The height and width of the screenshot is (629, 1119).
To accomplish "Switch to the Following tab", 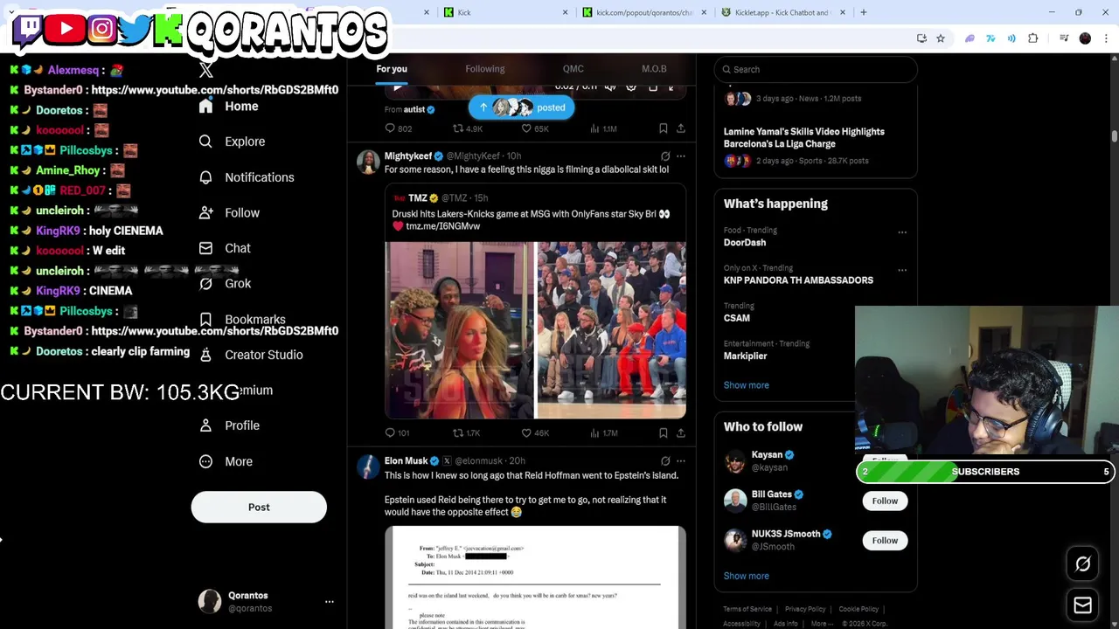I will click(485, 69).
